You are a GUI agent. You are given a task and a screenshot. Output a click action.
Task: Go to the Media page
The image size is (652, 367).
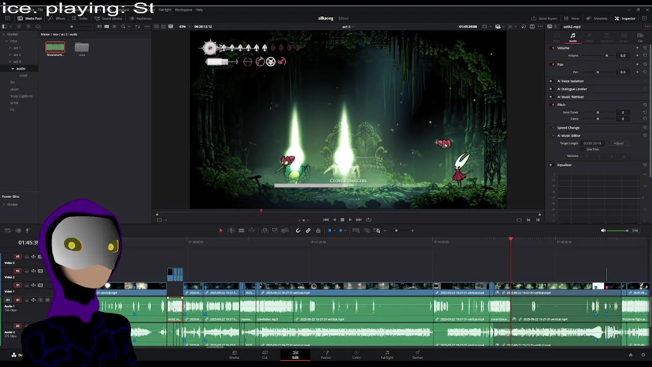click(234, 355)
